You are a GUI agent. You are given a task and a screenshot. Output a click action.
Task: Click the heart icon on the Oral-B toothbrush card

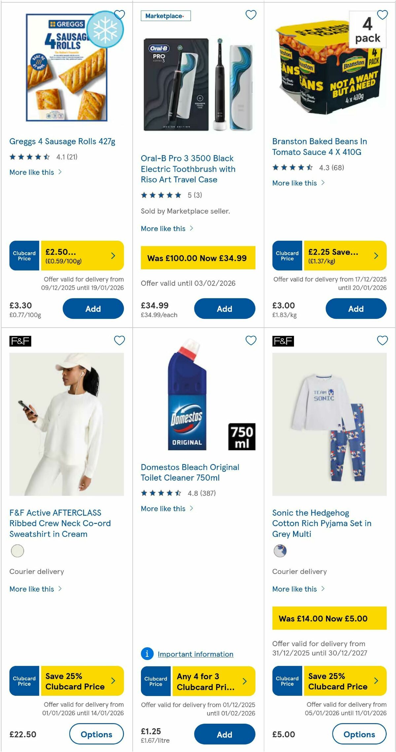tap(251, 15)
